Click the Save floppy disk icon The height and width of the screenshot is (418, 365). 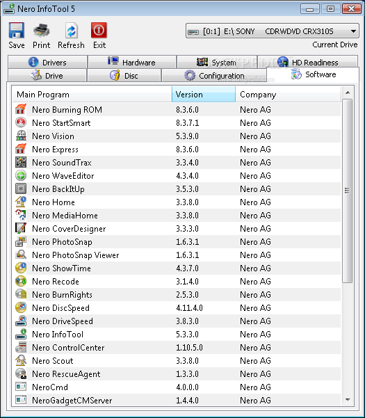tap(17, 31)
